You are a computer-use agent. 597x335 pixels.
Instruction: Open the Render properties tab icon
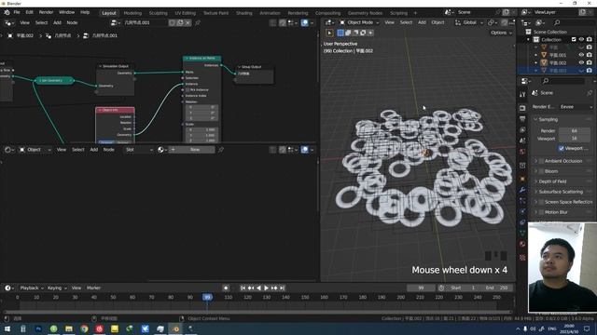click(x=522, y=108)
